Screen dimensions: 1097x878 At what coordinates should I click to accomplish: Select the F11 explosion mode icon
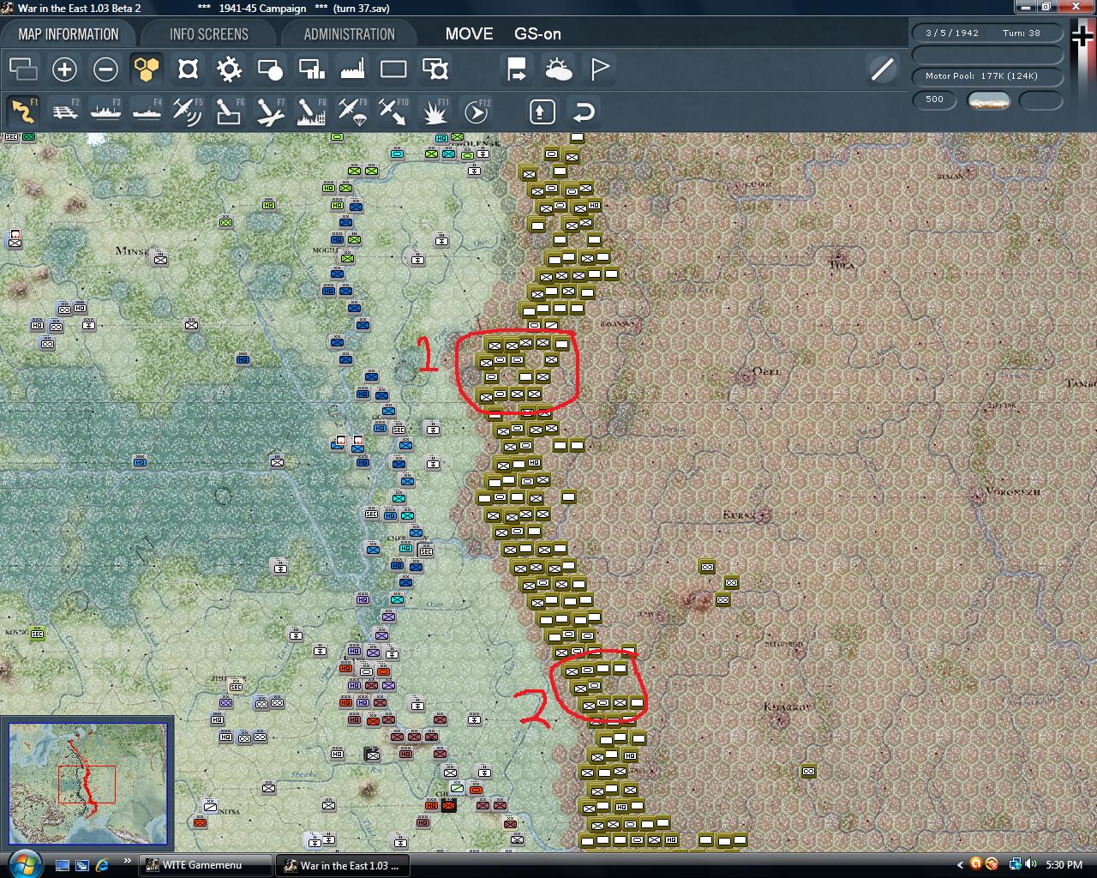pyautogui.click(x=435, y=111)
